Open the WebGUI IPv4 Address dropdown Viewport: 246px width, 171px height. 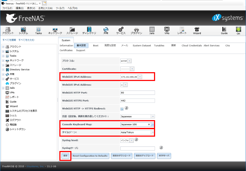(x=140, y=77)
